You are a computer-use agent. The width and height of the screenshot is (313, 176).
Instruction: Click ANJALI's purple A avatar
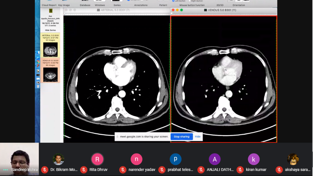click(x=215, y=159)
